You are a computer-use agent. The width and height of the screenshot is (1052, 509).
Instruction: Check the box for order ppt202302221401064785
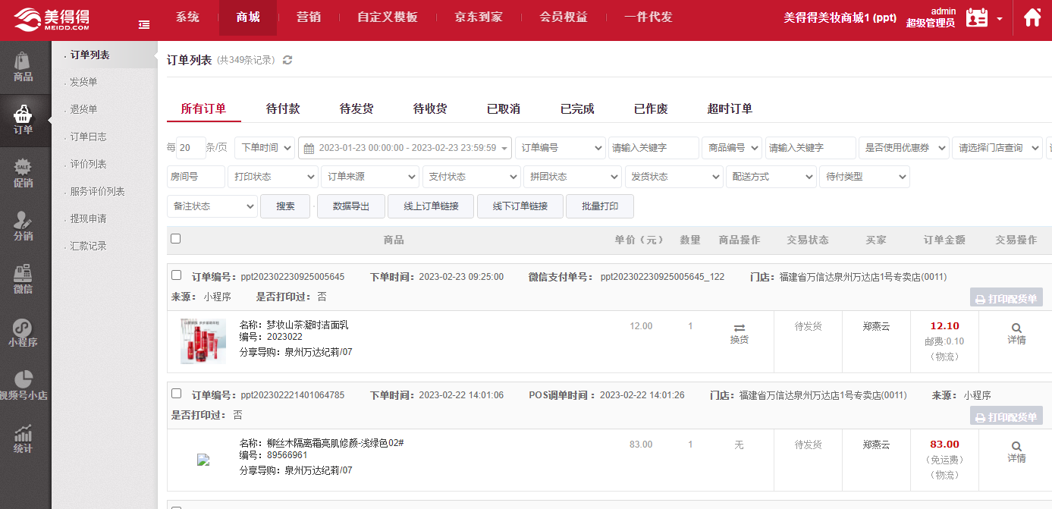(x=177, y=394)
